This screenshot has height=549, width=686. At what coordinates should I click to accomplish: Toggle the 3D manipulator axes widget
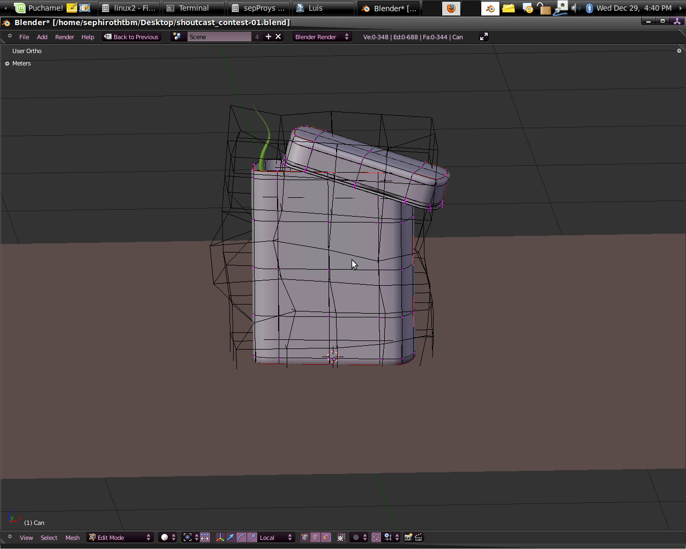pos(220,537)
